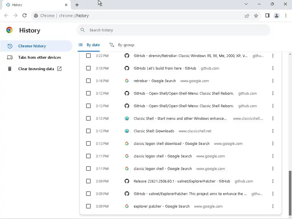Open classic logon shell download search link
Viewport: 292px width, 219px height.
171,144
